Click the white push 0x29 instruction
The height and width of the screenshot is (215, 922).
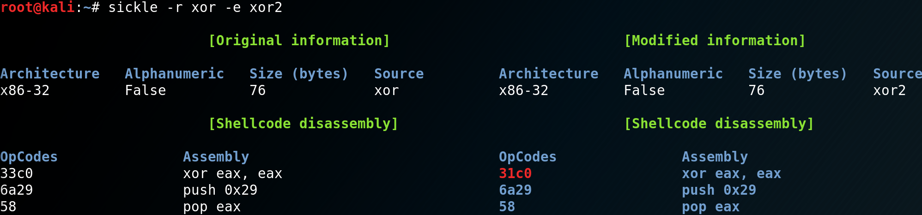[x=220, y=190]
